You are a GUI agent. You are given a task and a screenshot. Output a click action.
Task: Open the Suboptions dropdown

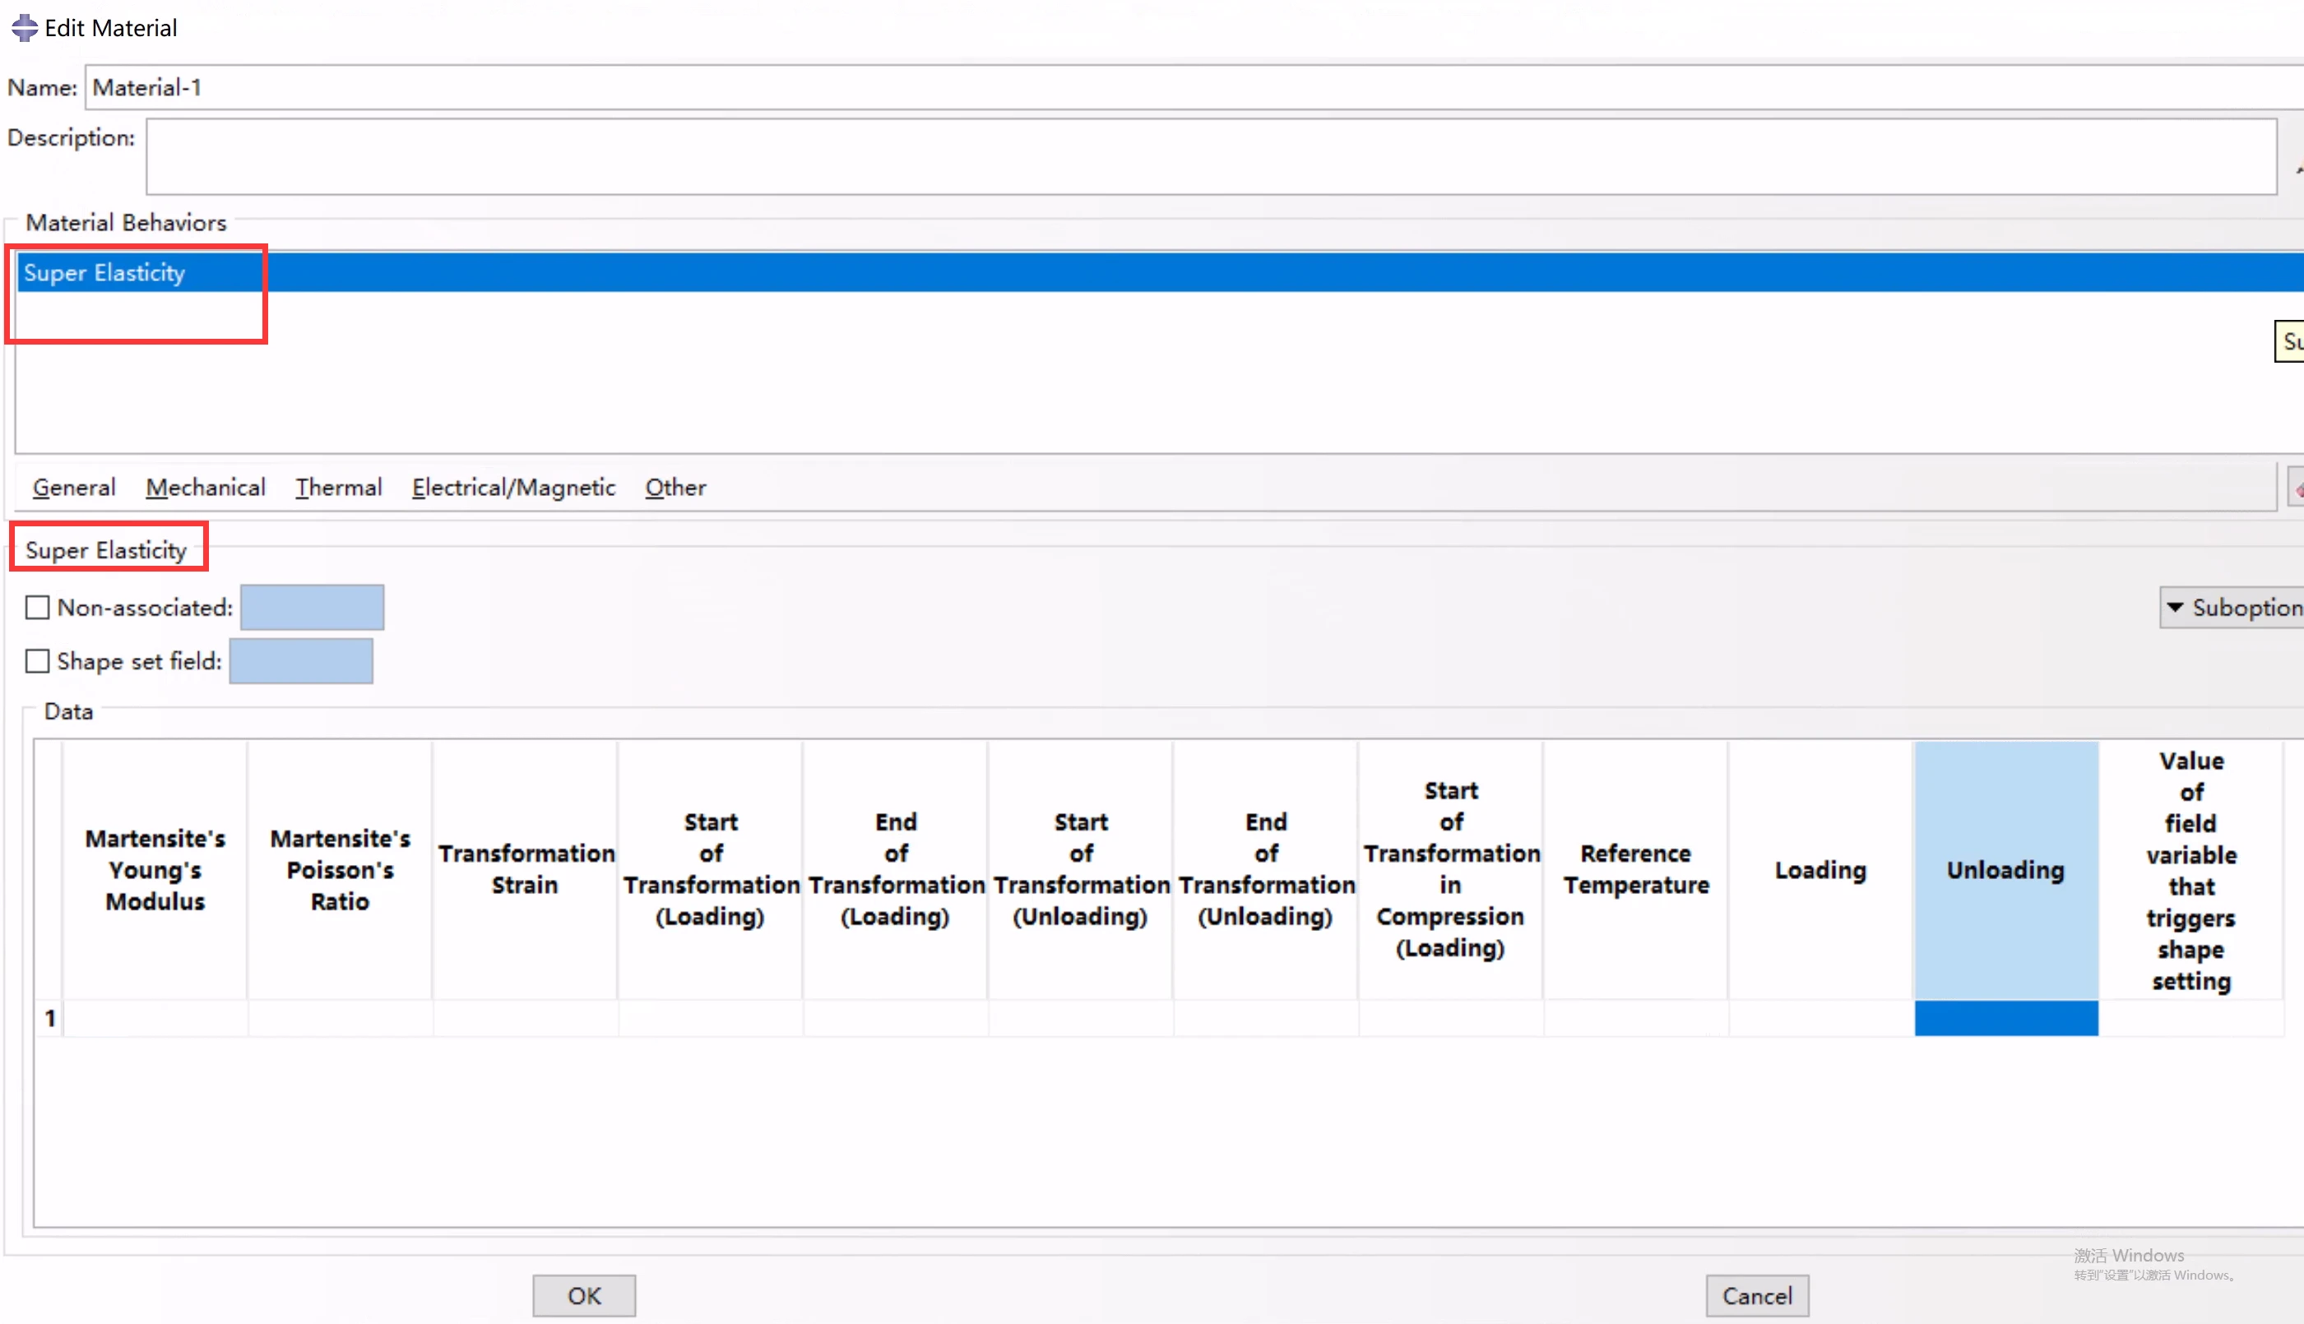coord(2233,608)
